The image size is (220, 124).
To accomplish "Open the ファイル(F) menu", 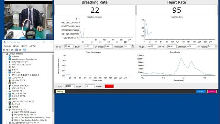I will click(x=7, y=46).
